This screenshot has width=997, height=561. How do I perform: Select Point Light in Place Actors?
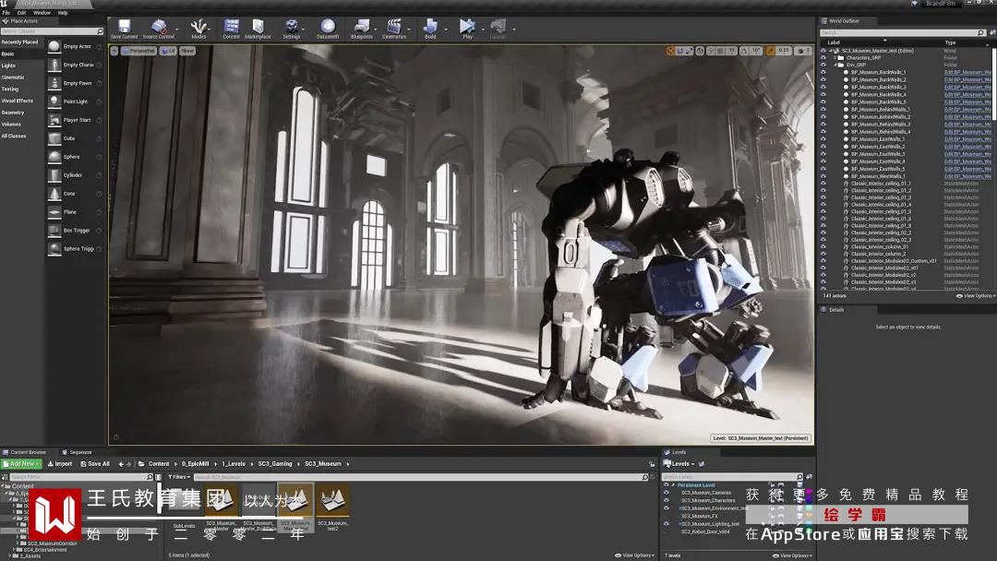(x=75, y=101)
